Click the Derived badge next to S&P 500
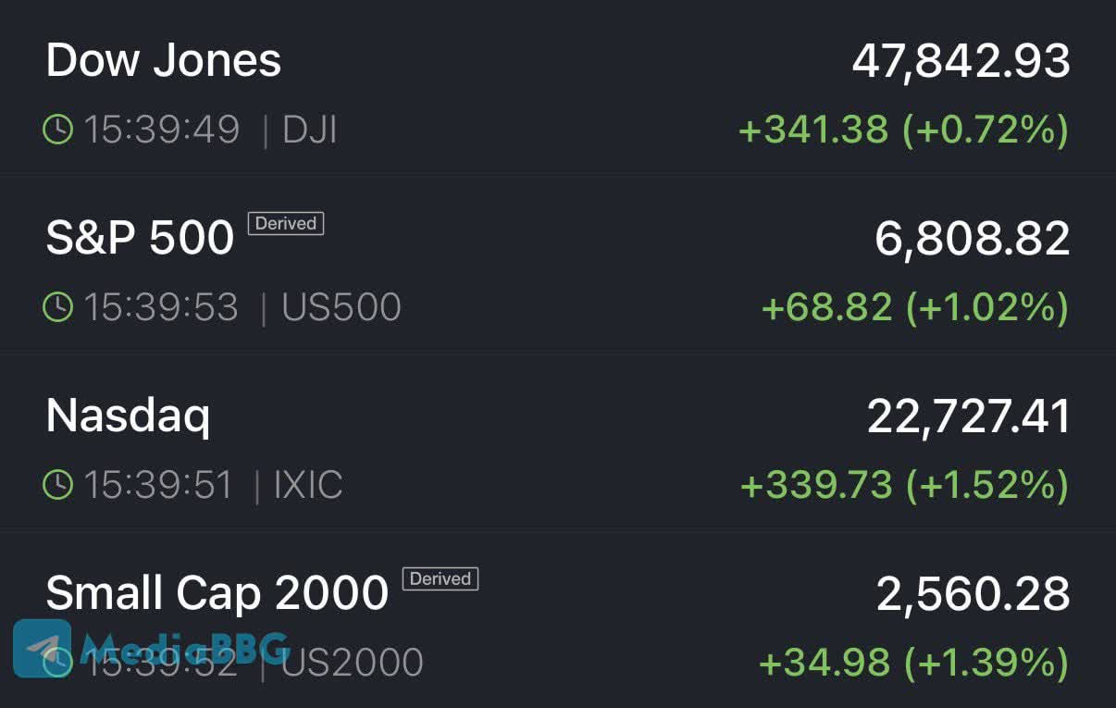 [x=286, y=223]
